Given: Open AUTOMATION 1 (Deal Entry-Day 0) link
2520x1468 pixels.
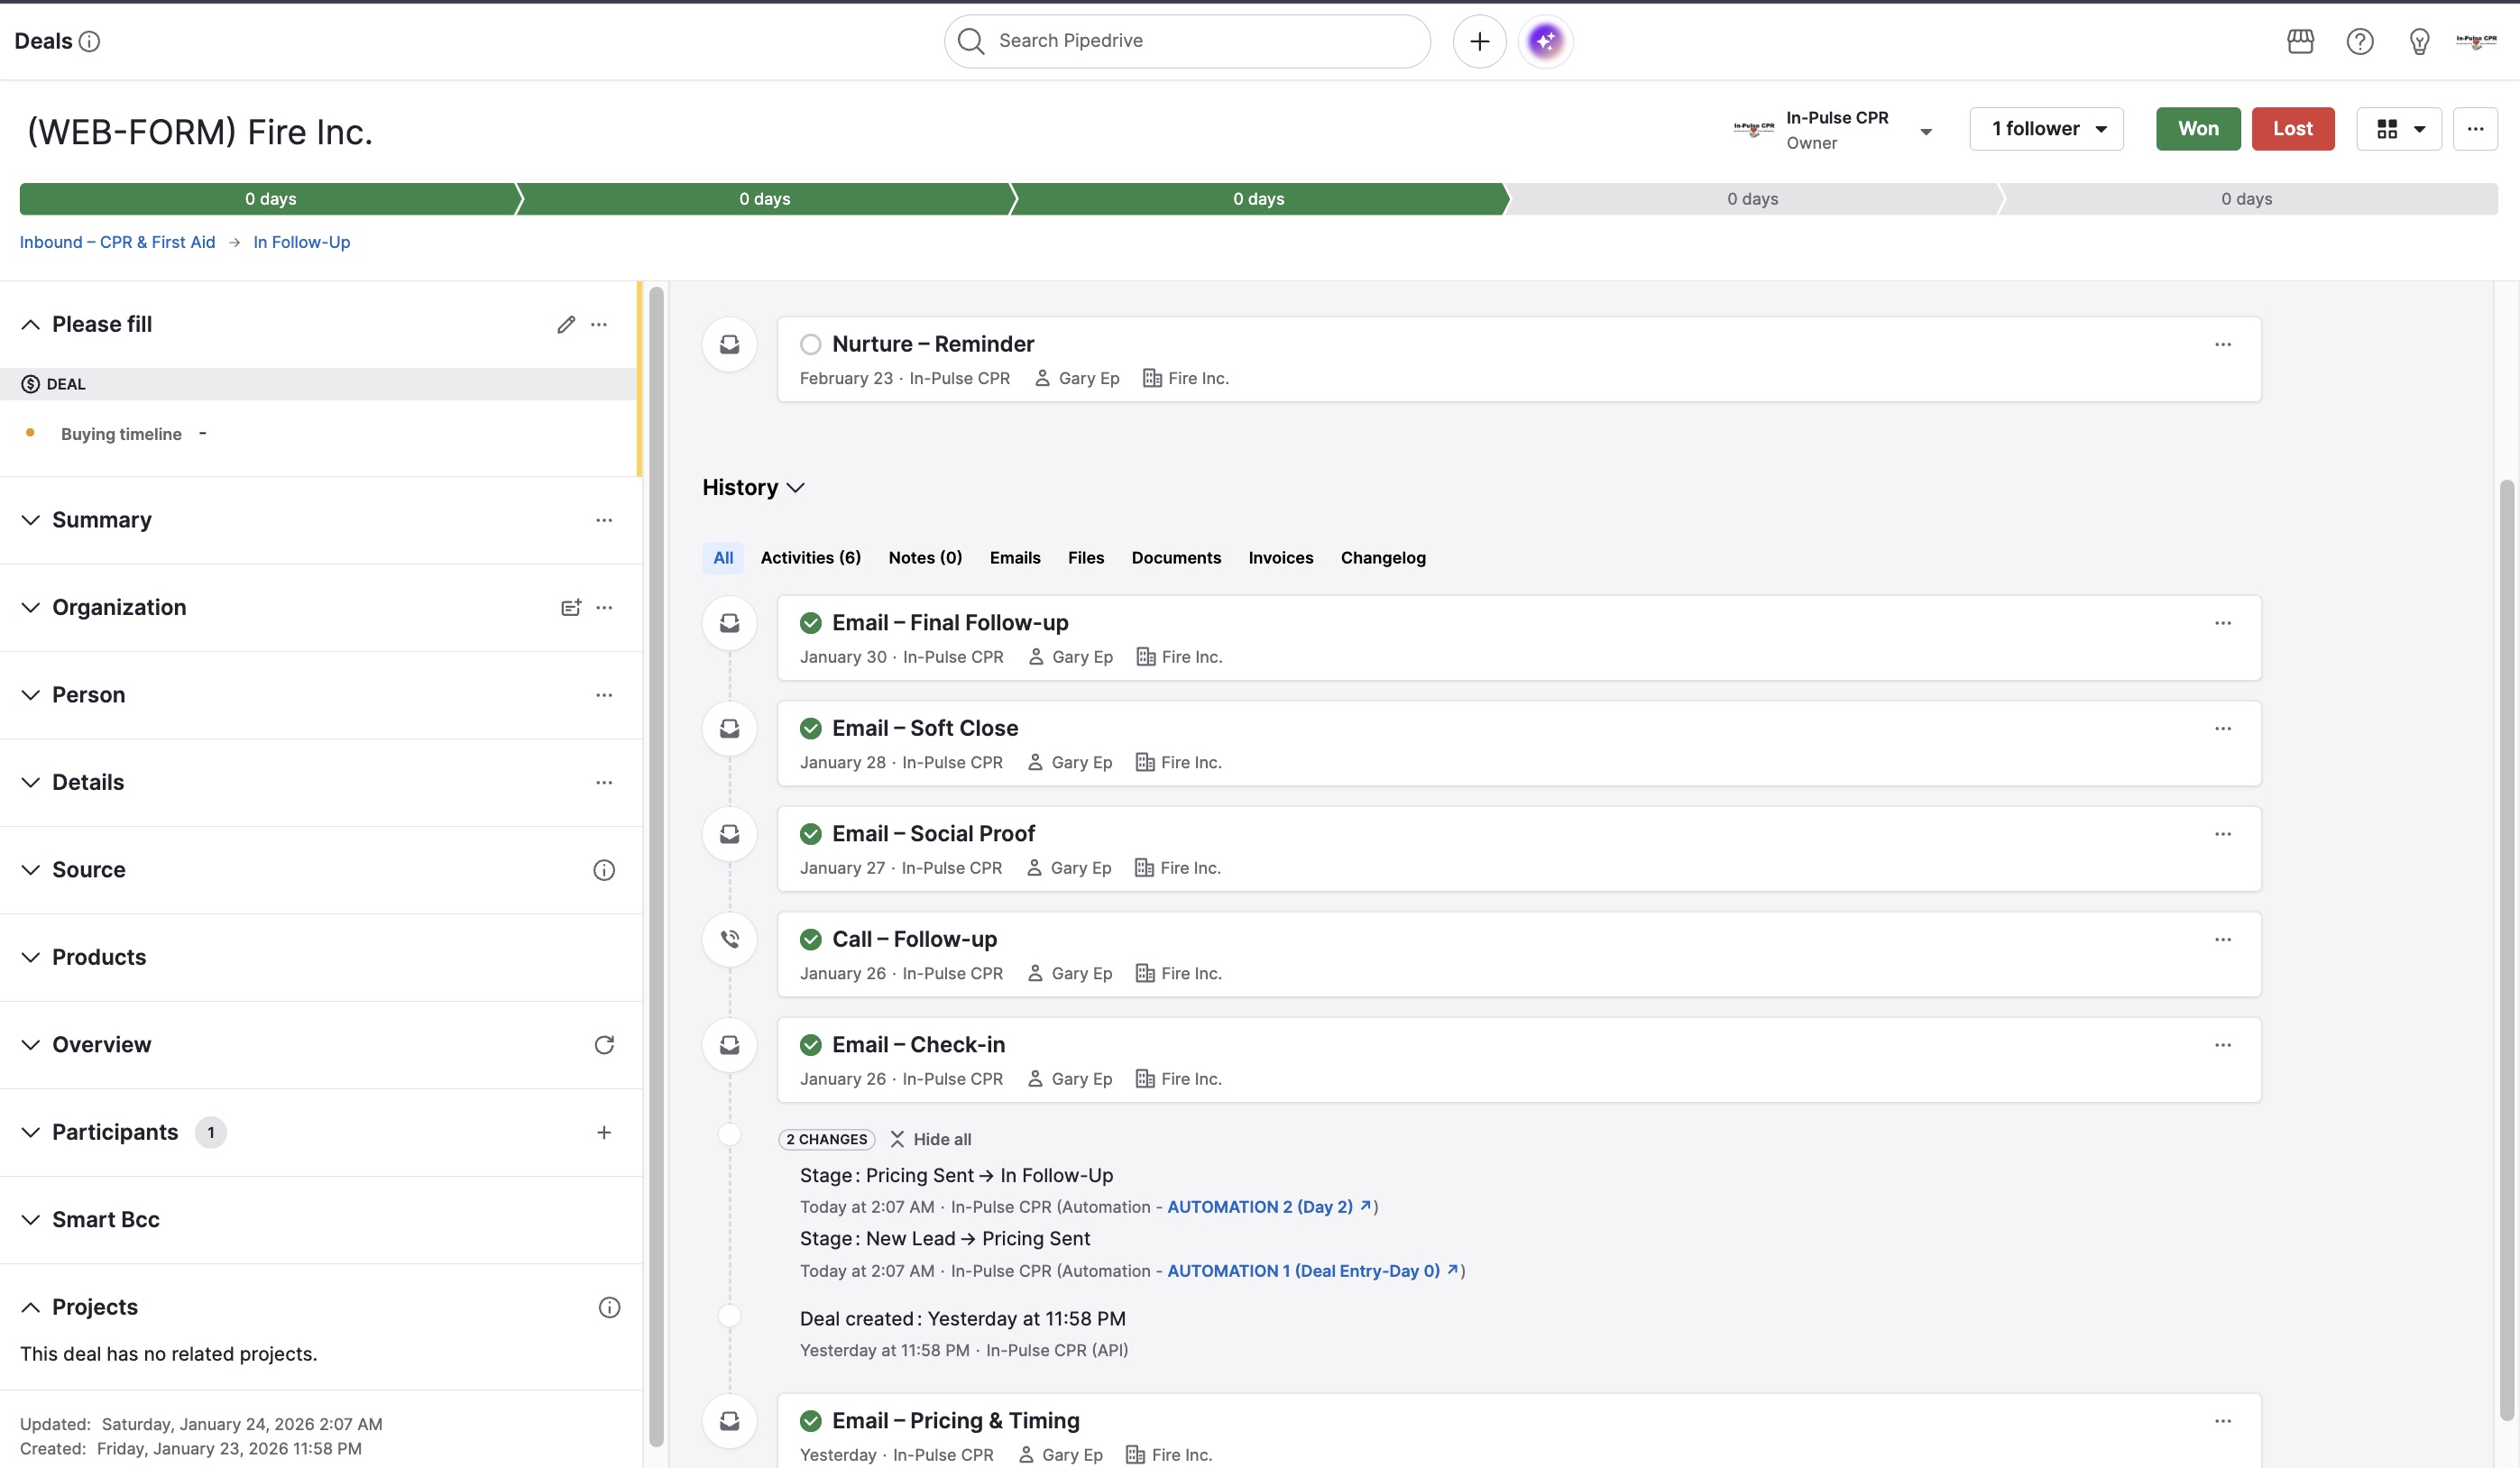Looking at the screenshot, I should click(1312, 1271).
